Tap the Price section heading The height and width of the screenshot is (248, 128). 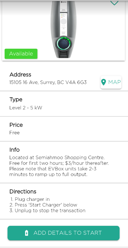pyautogui.click(x=16, y=125)
